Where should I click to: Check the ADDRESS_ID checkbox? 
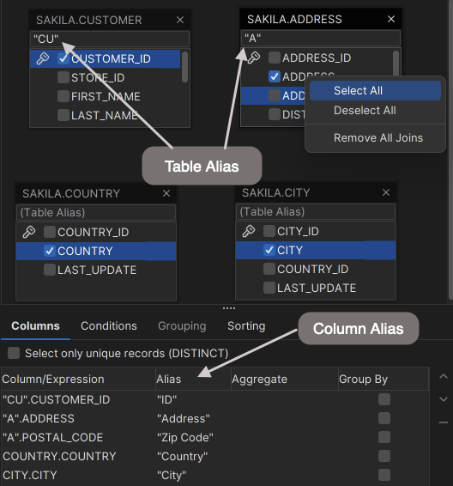275,58
